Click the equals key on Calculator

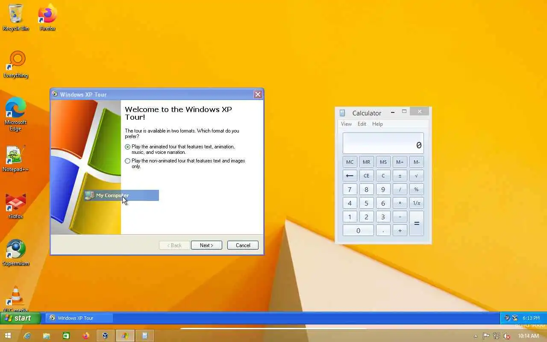click(417, 224)
